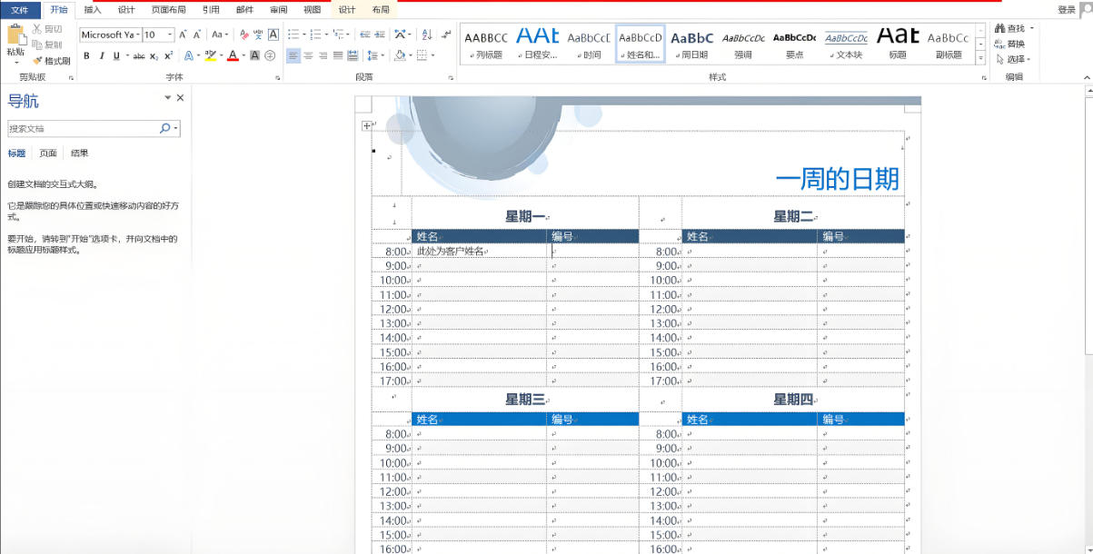The height and width of the screenshot is (554, 1093).
Task: Click the red font color button
Action: click(233, 56)
